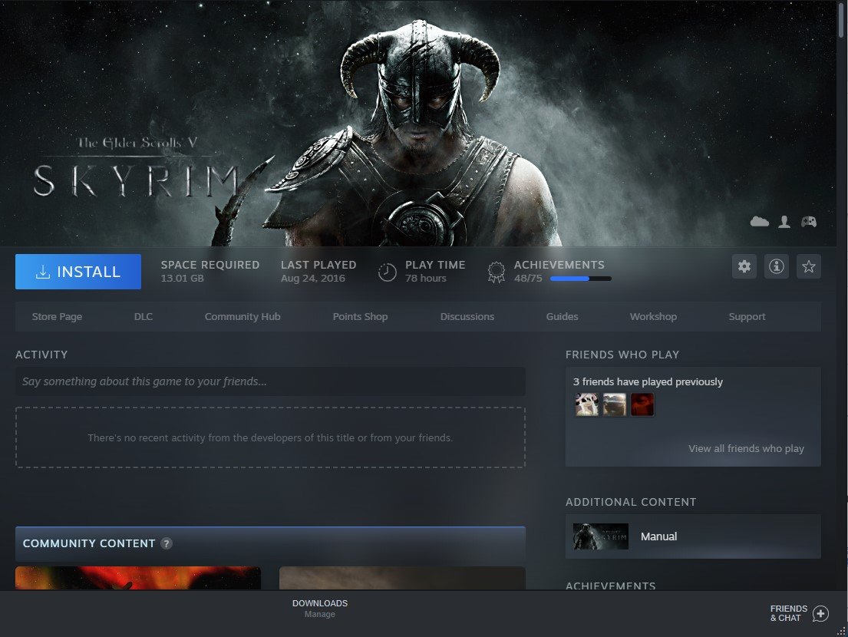Click SPACE REQUIRED 13.01 GB text
The height and width of the screenshot is (637, 848).
210,272
